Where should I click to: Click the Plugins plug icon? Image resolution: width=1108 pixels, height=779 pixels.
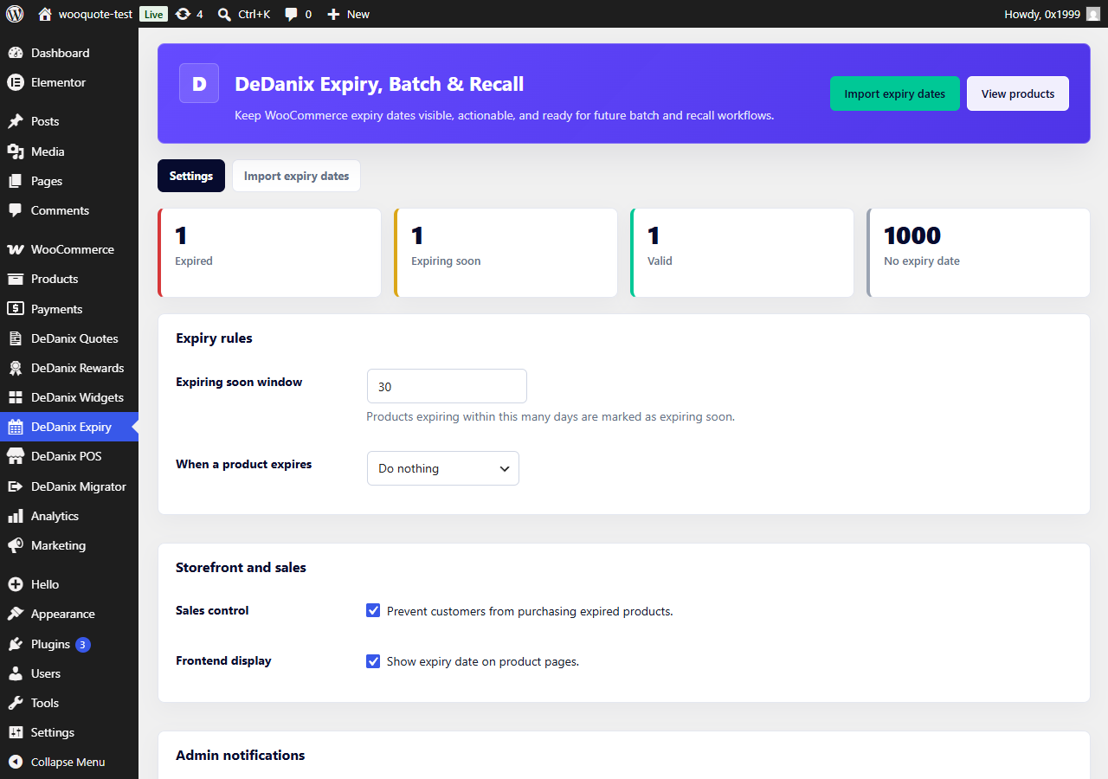pyautogui.click(x=16, y=644)
